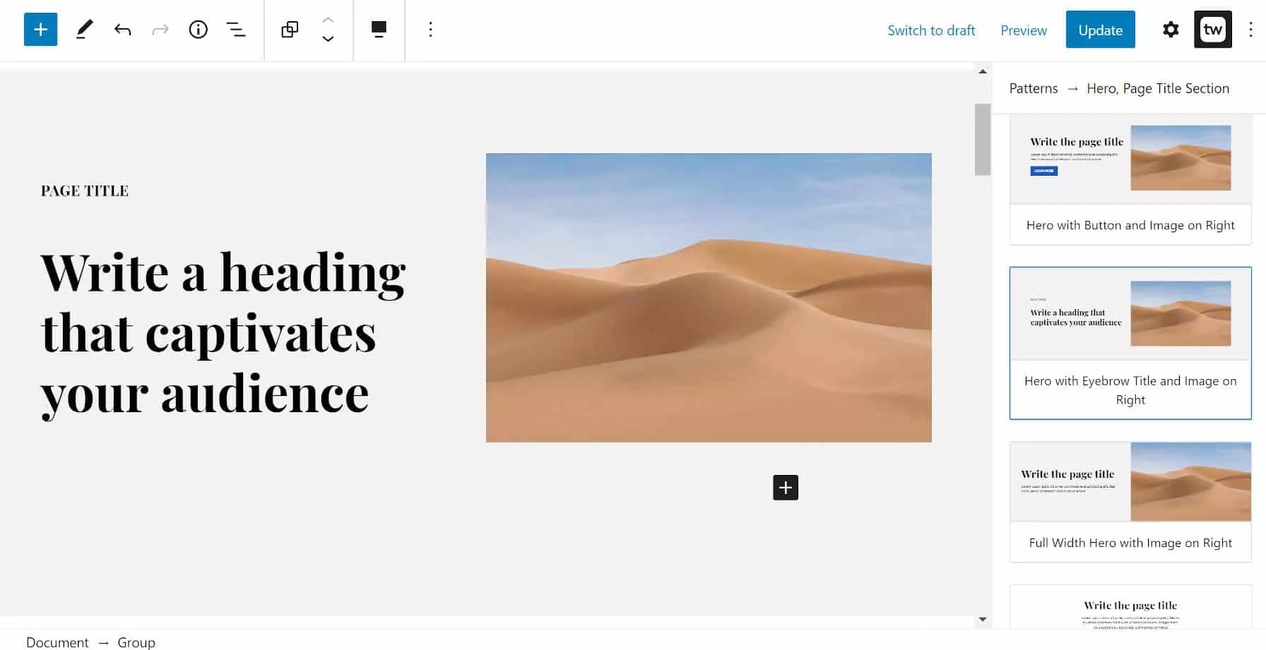Viewport: 1266px width, 650px height.
Task: Toggle the Twentig tw sidebar panel
Action: [x=1212, y=30]
